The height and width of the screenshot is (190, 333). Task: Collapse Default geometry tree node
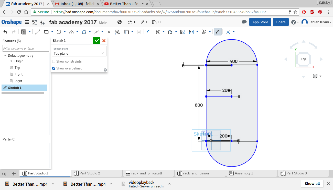[5, 55]
